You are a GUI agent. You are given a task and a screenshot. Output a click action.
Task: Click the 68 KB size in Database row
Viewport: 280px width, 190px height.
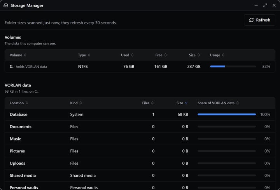pyautogui.click(x=183, y=114)
